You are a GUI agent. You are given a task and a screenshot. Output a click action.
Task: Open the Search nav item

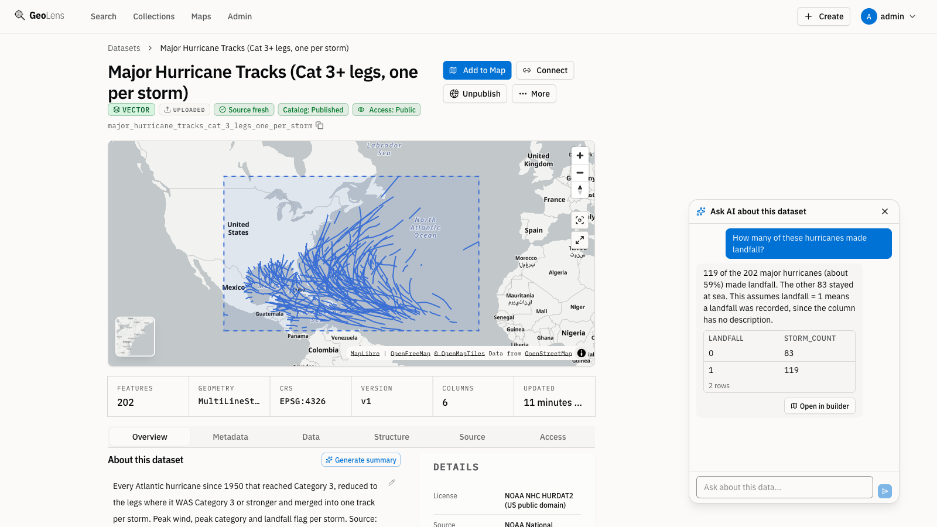(104, 16)
